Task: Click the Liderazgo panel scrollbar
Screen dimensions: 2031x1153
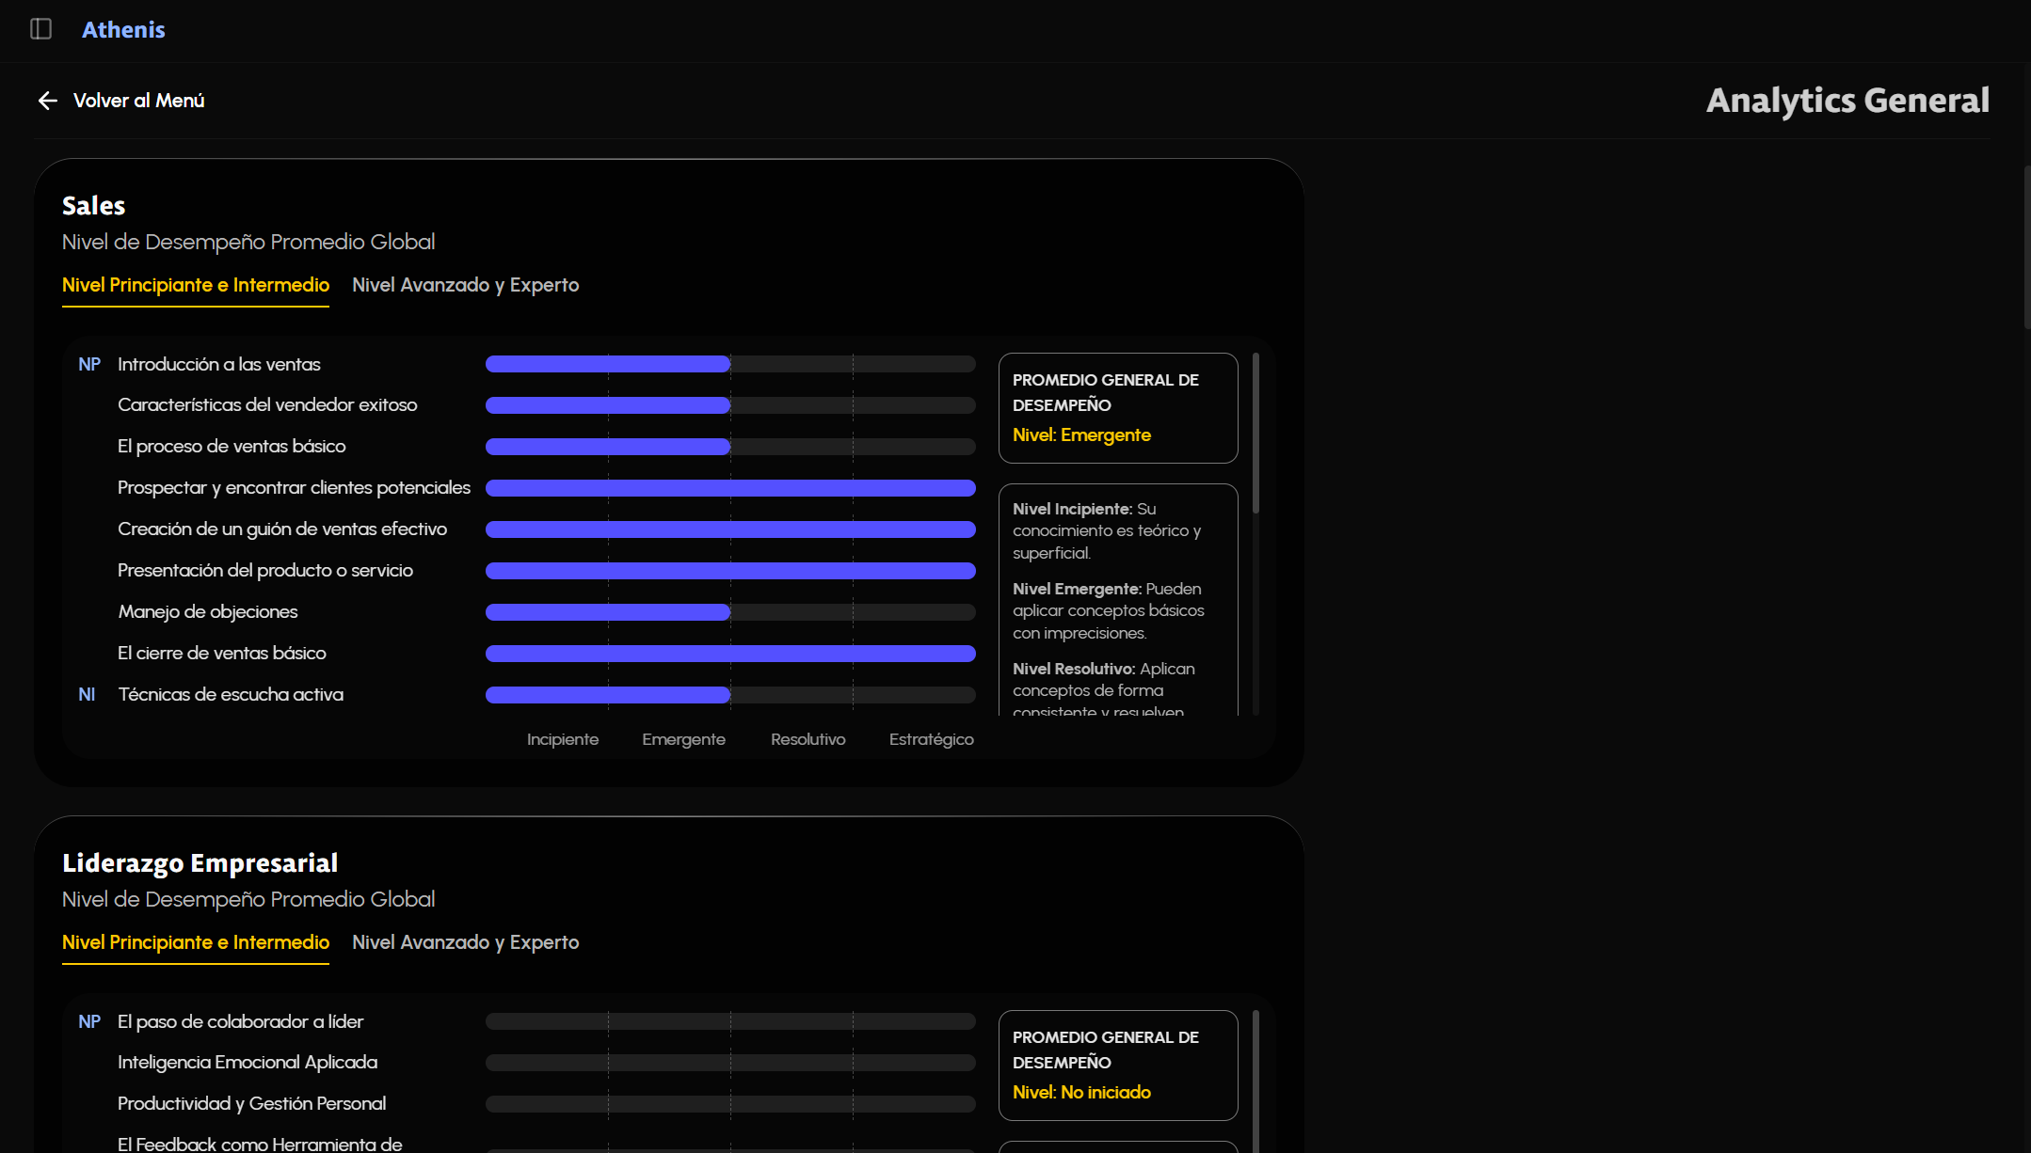Action: tap(1255, 1082)
